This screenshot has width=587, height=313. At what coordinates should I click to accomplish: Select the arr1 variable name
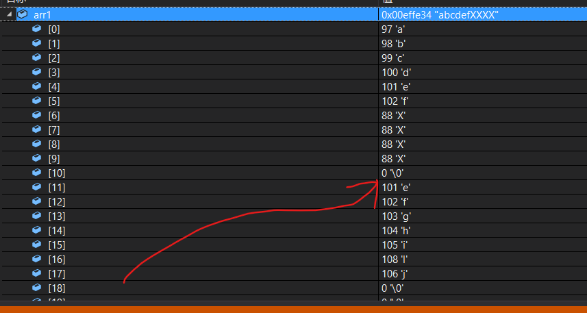pyautogui.click(x=42, y=15)
